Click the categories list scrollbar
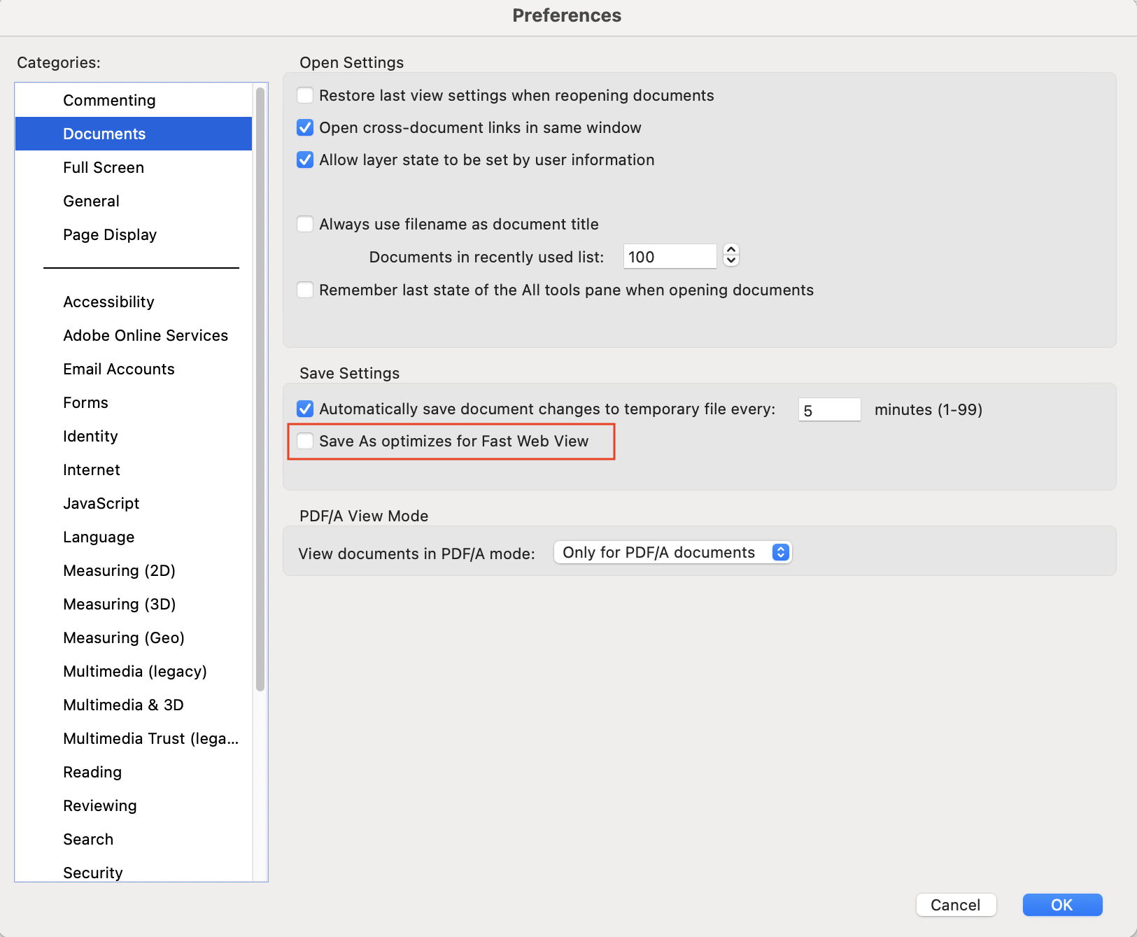This screenshot has height=937, width=1137. click(x=260, y=385)
